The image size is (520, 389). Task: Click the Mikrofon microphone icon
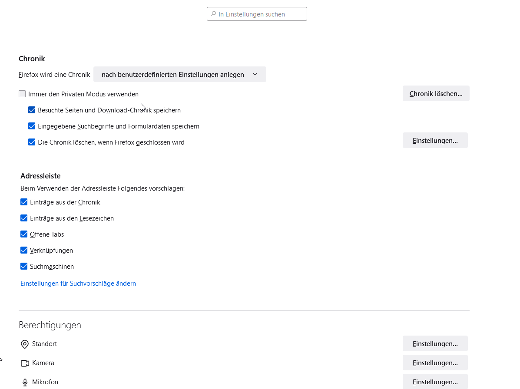point(25,382)
